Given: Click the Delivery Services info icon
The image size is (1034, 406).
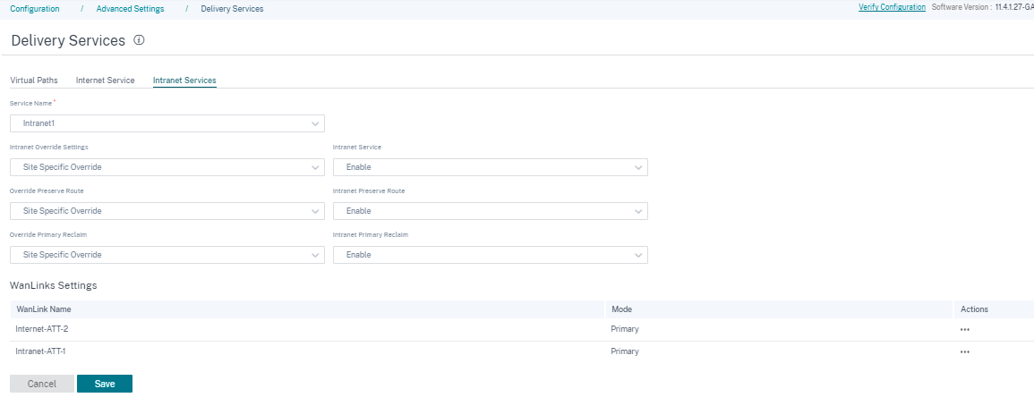Looking at the screenshot, I should point(139,40).
